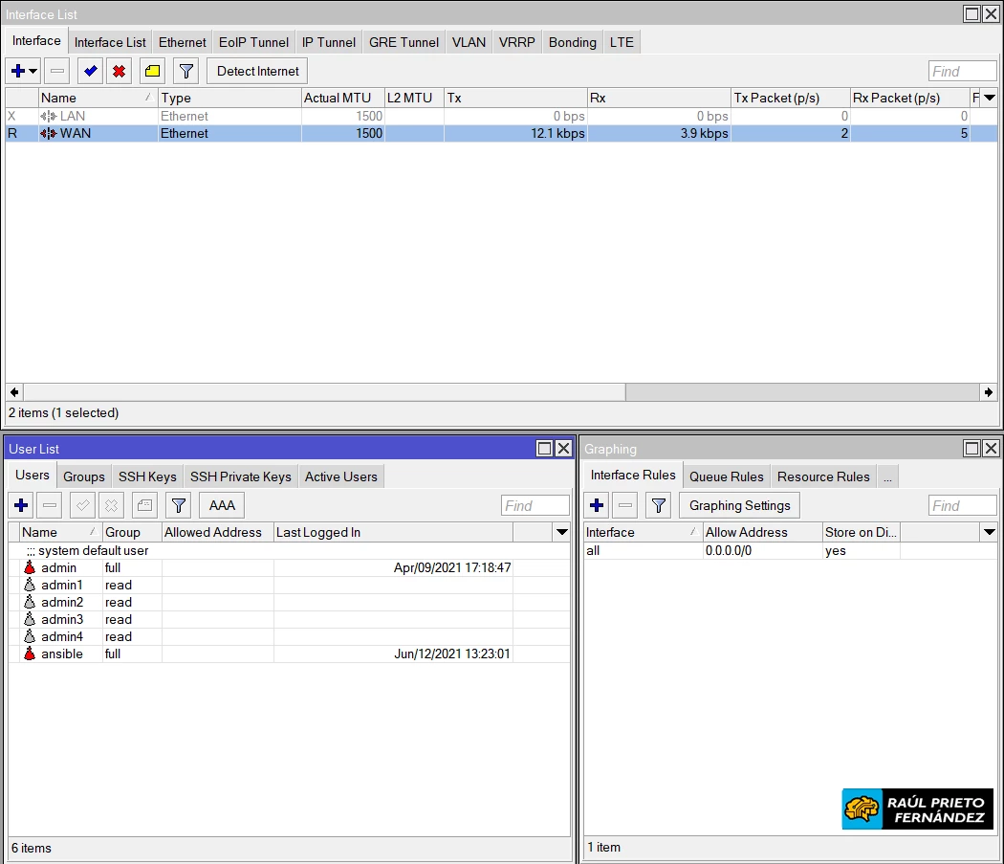Remove selected user with the minus icon
Viewport: 1004px width, 864px height.
pyautogui.click(x=49, y=505)
